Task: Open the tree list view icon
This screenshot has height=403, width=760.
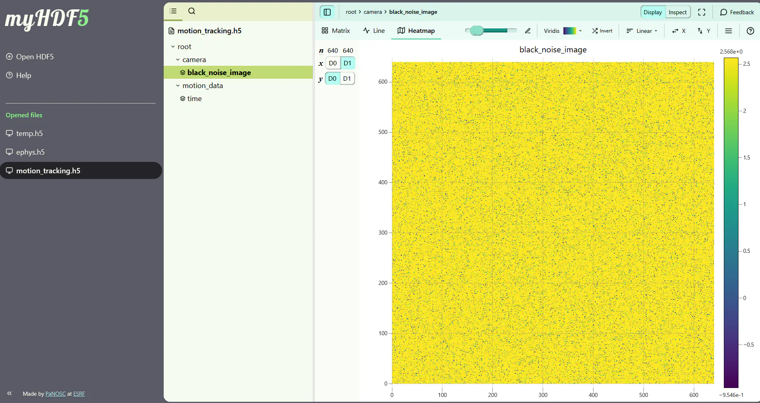Action: 173,11
